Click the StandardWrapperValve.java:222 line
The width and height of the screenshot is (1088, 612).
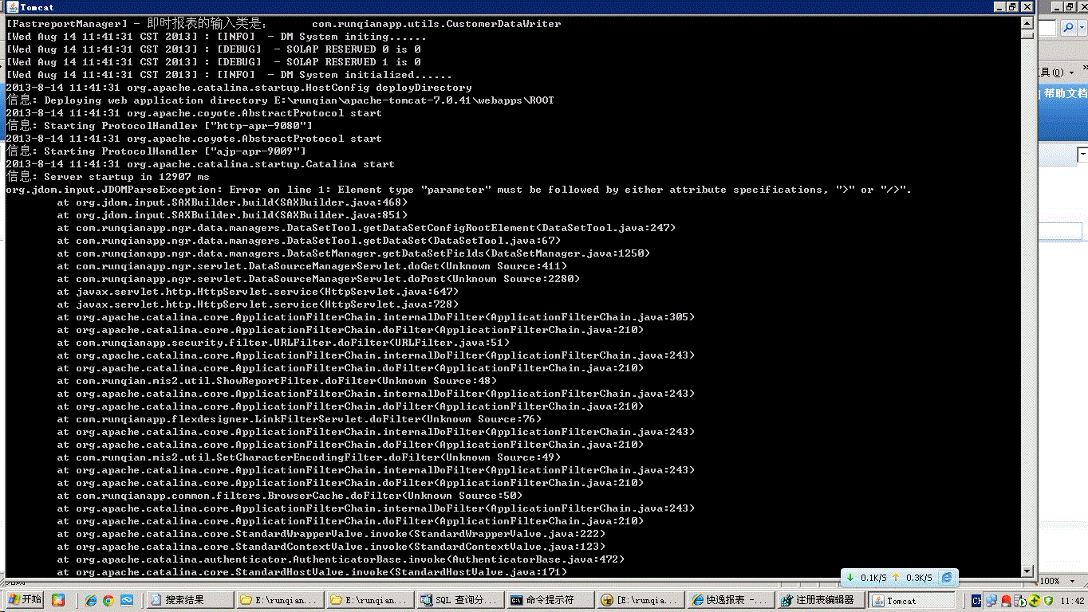[x=331, y=534]
